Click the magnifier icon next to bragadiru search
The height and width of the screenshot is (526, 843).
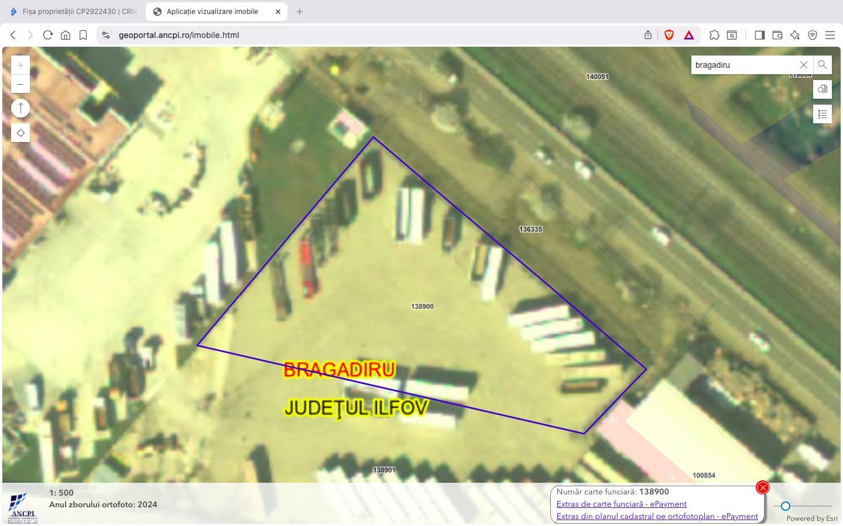pos(822,65)
